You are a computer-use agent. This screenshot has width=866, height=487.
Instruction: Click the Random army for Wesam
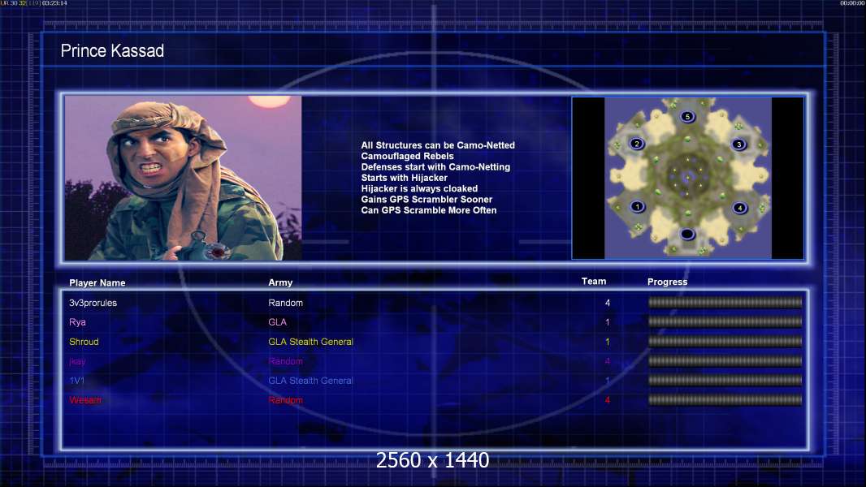tap(285, 400)
